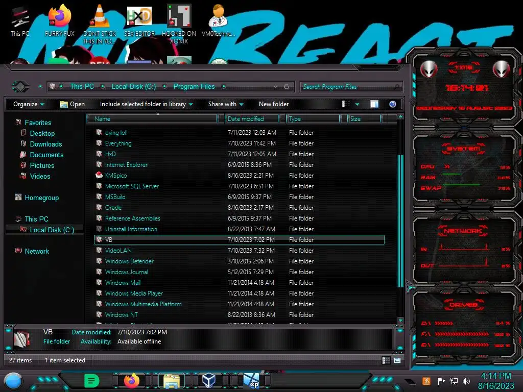Viewport: 523px width, 392px height.
Task: Expand the view options dropdown arrow
Action: (x=357, y=104)
